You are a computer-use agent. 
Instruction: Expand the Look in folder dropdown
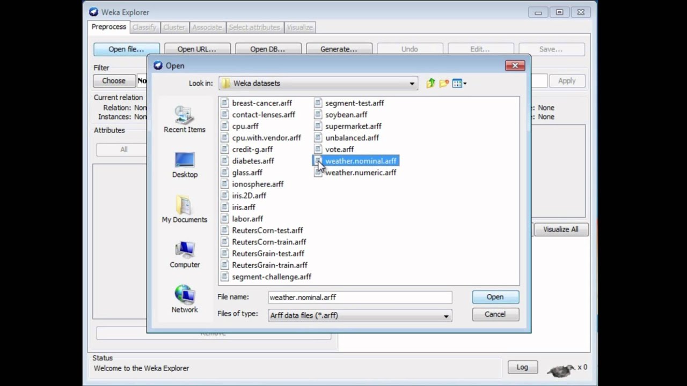coord(412,83)
